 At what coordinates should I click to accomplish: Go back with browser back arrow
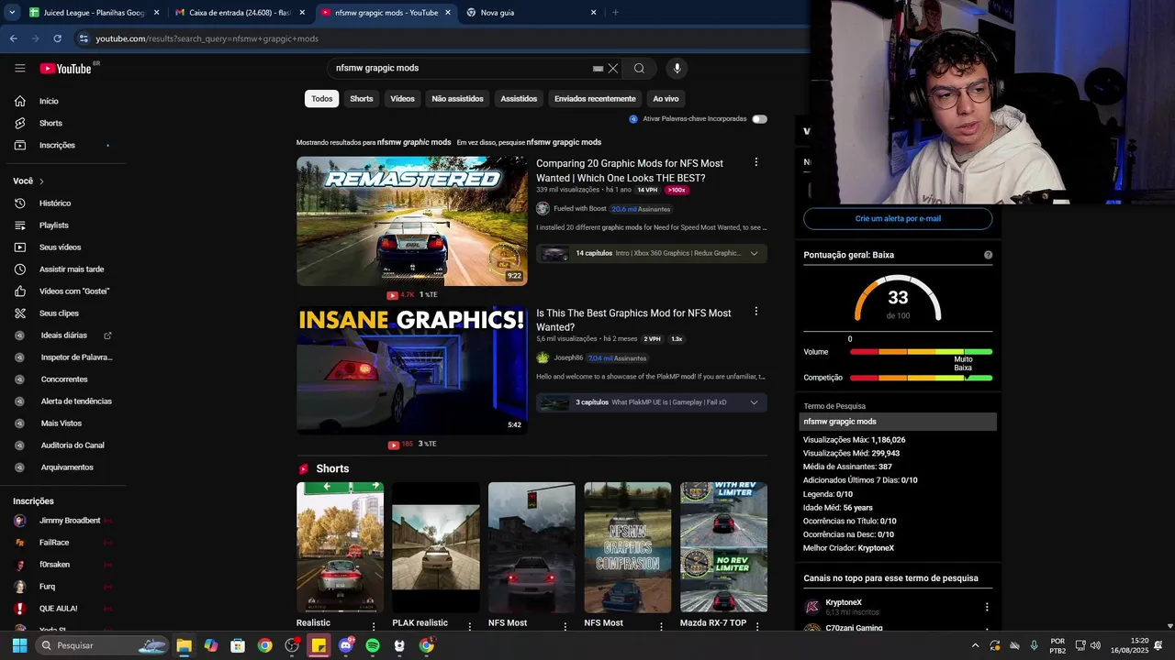click(x=13, y=38)
